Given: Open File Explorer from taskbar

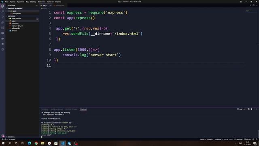Looking at the screenshot, I should 42,143.
